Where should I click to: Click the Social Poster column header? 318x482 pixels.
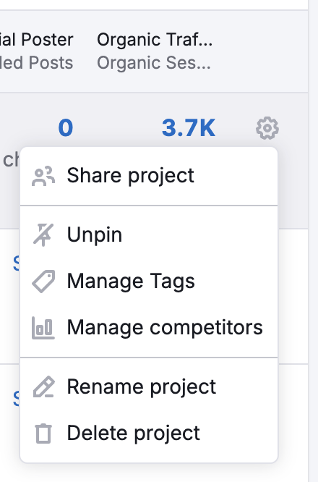(x=37, y=40)
